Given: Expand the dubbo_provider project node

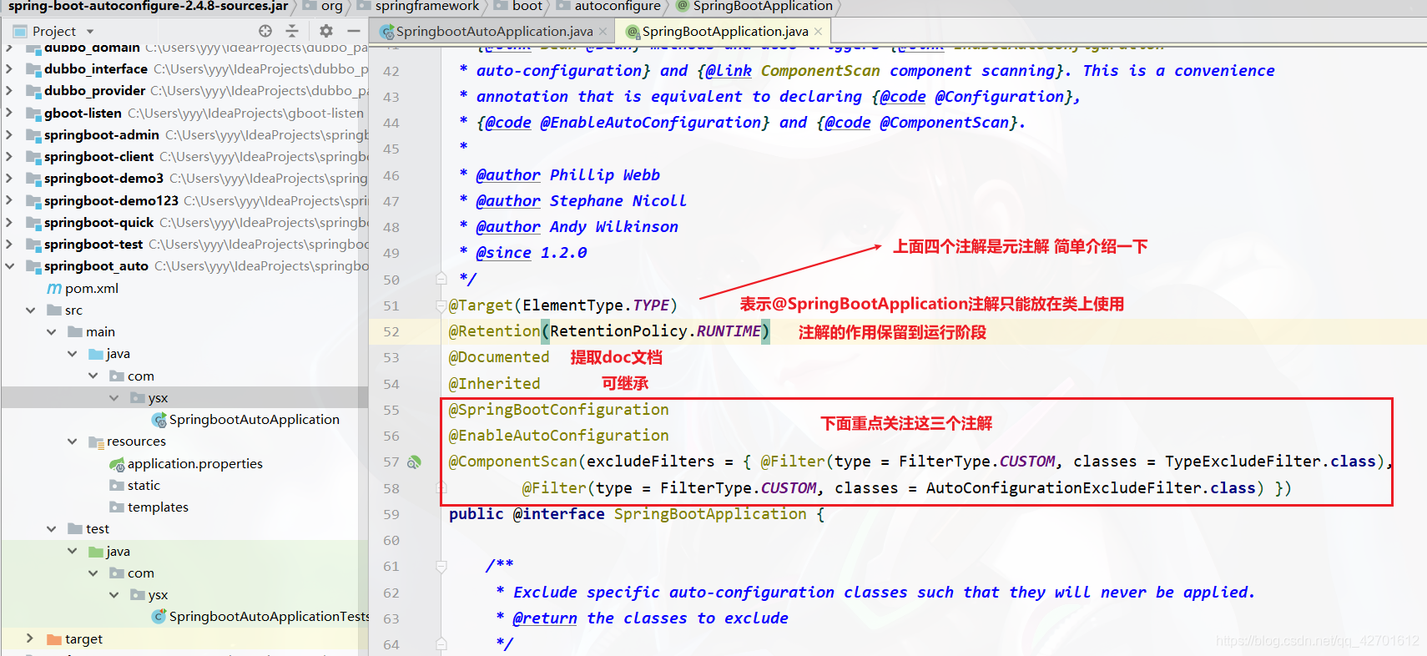Looking at the screenshot, I should (10, 90).
